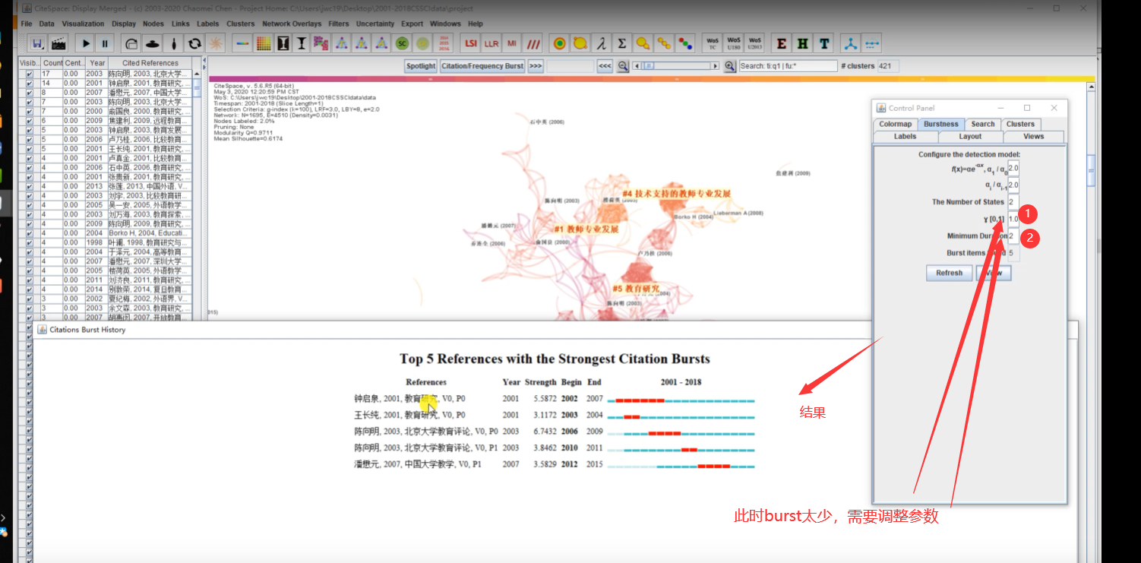Click the Citation/Frequency Burst button

click(x=482, y=66)
